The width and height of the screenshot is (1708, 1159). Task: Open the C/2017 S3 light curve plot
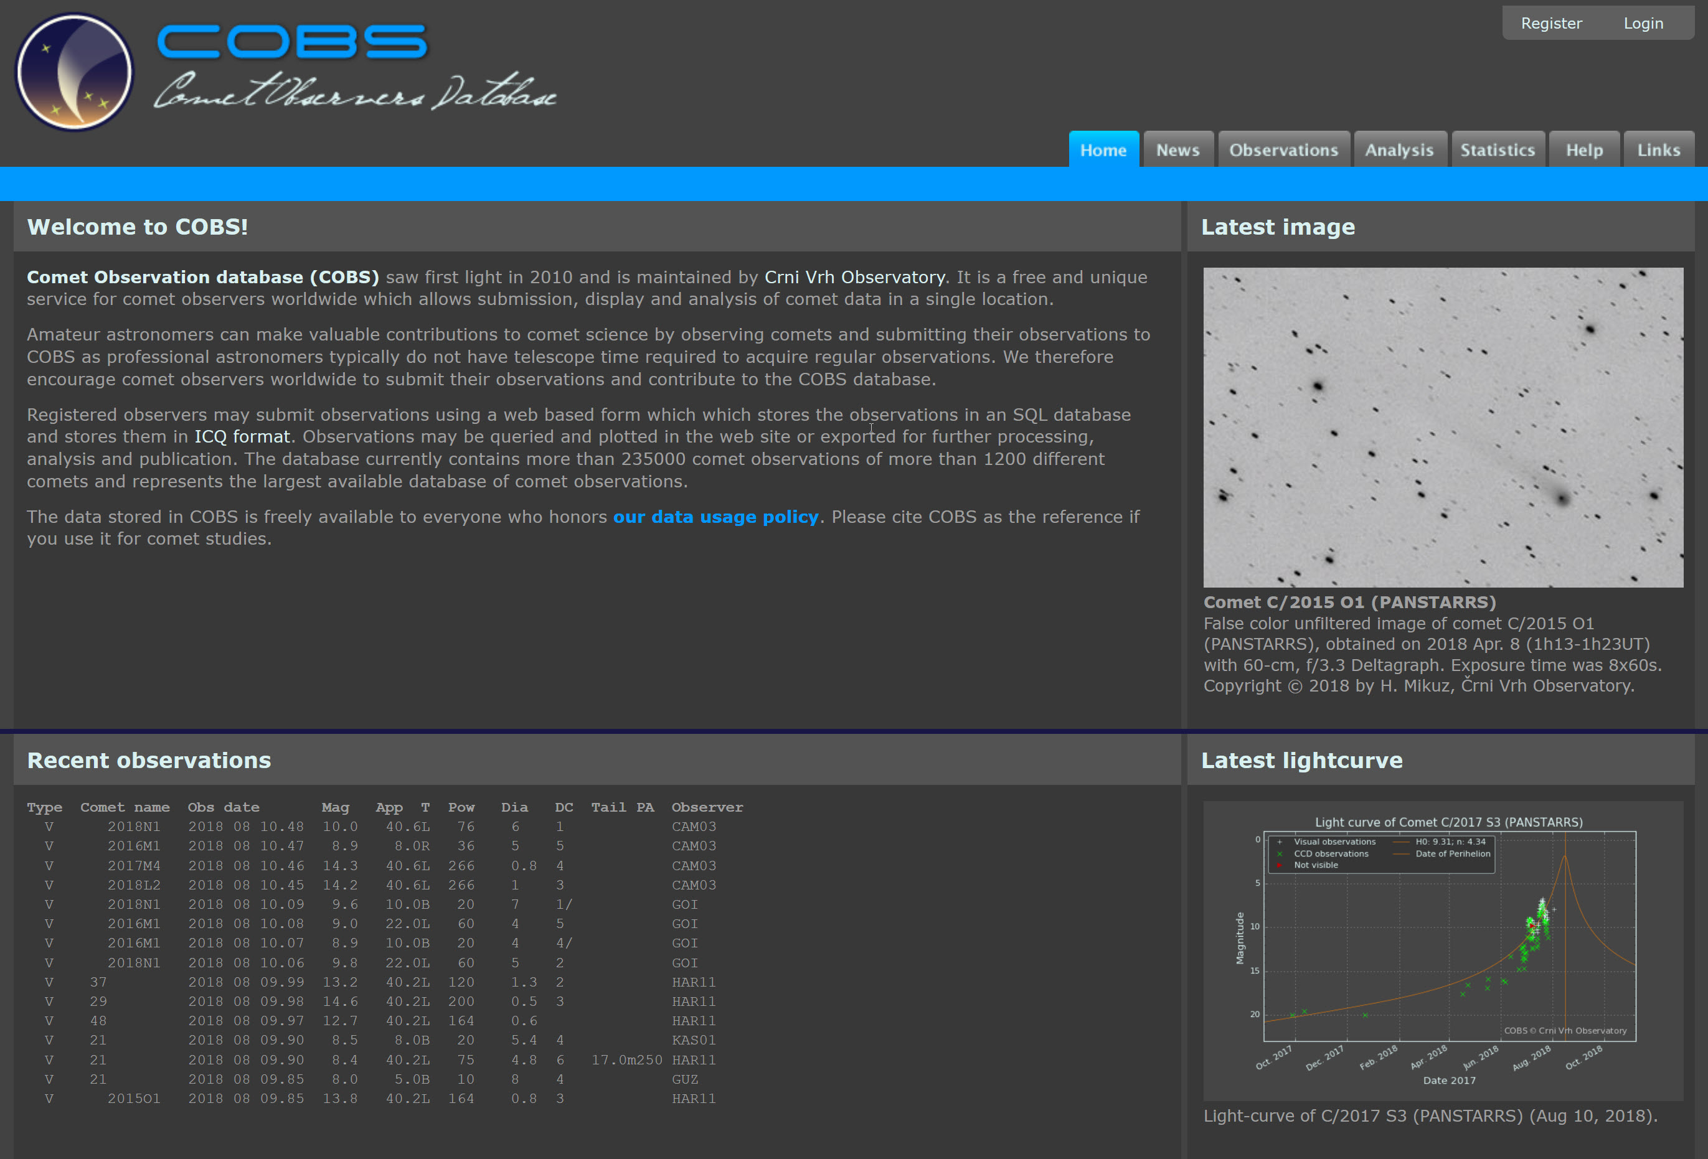[1443, 950]
